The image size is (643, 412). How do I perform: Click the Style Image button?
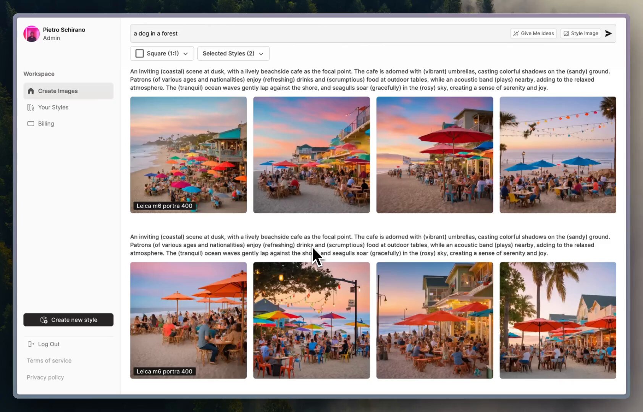coord(581,34)
